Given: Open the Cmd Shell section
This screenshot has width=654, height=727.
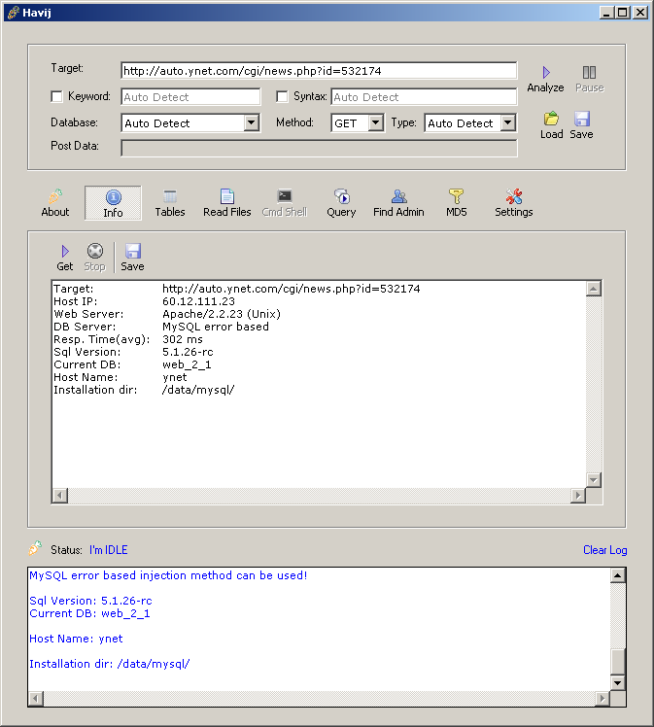Looking at the screenshot, I should [x=285, y=203].
